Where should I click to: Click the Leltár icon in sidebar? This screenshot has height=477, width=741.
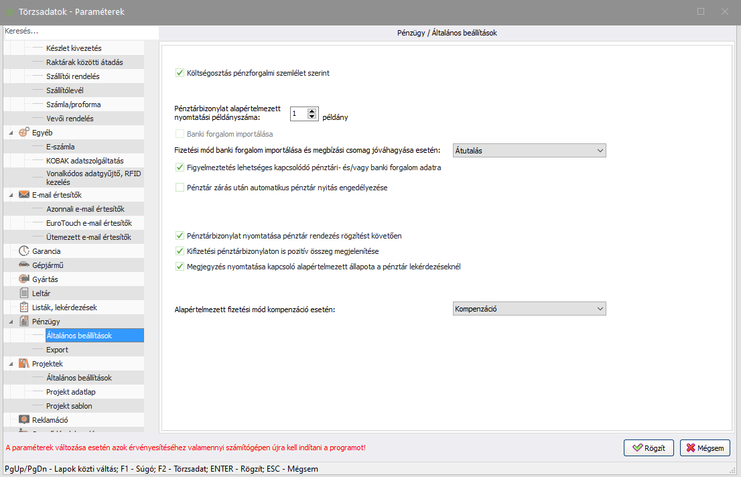[24, 293]
